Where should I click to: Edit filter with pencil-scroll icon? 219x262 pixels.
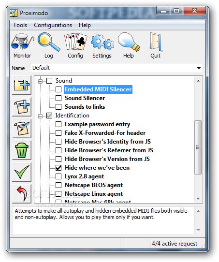[22, 129]
